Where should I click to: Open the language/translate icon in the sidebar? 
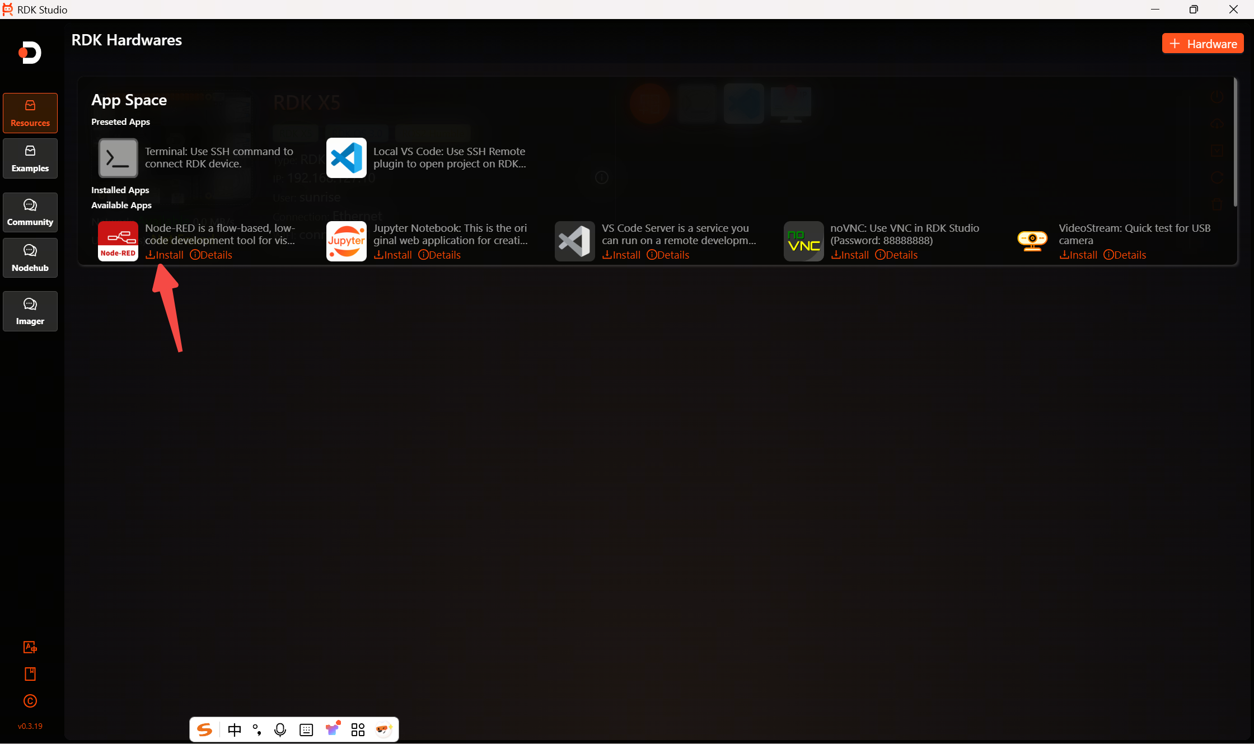[30, 647]
